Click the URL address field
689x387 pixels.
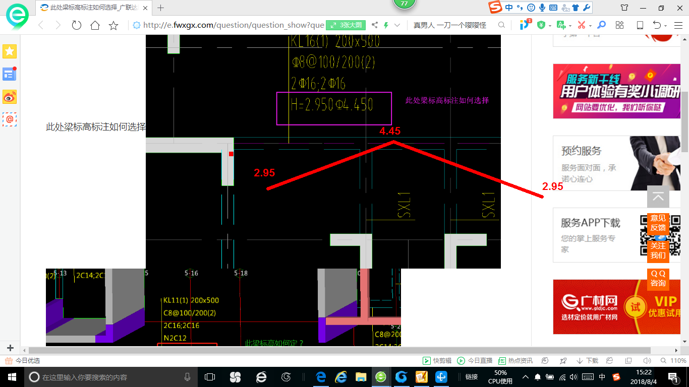point(234,25)
